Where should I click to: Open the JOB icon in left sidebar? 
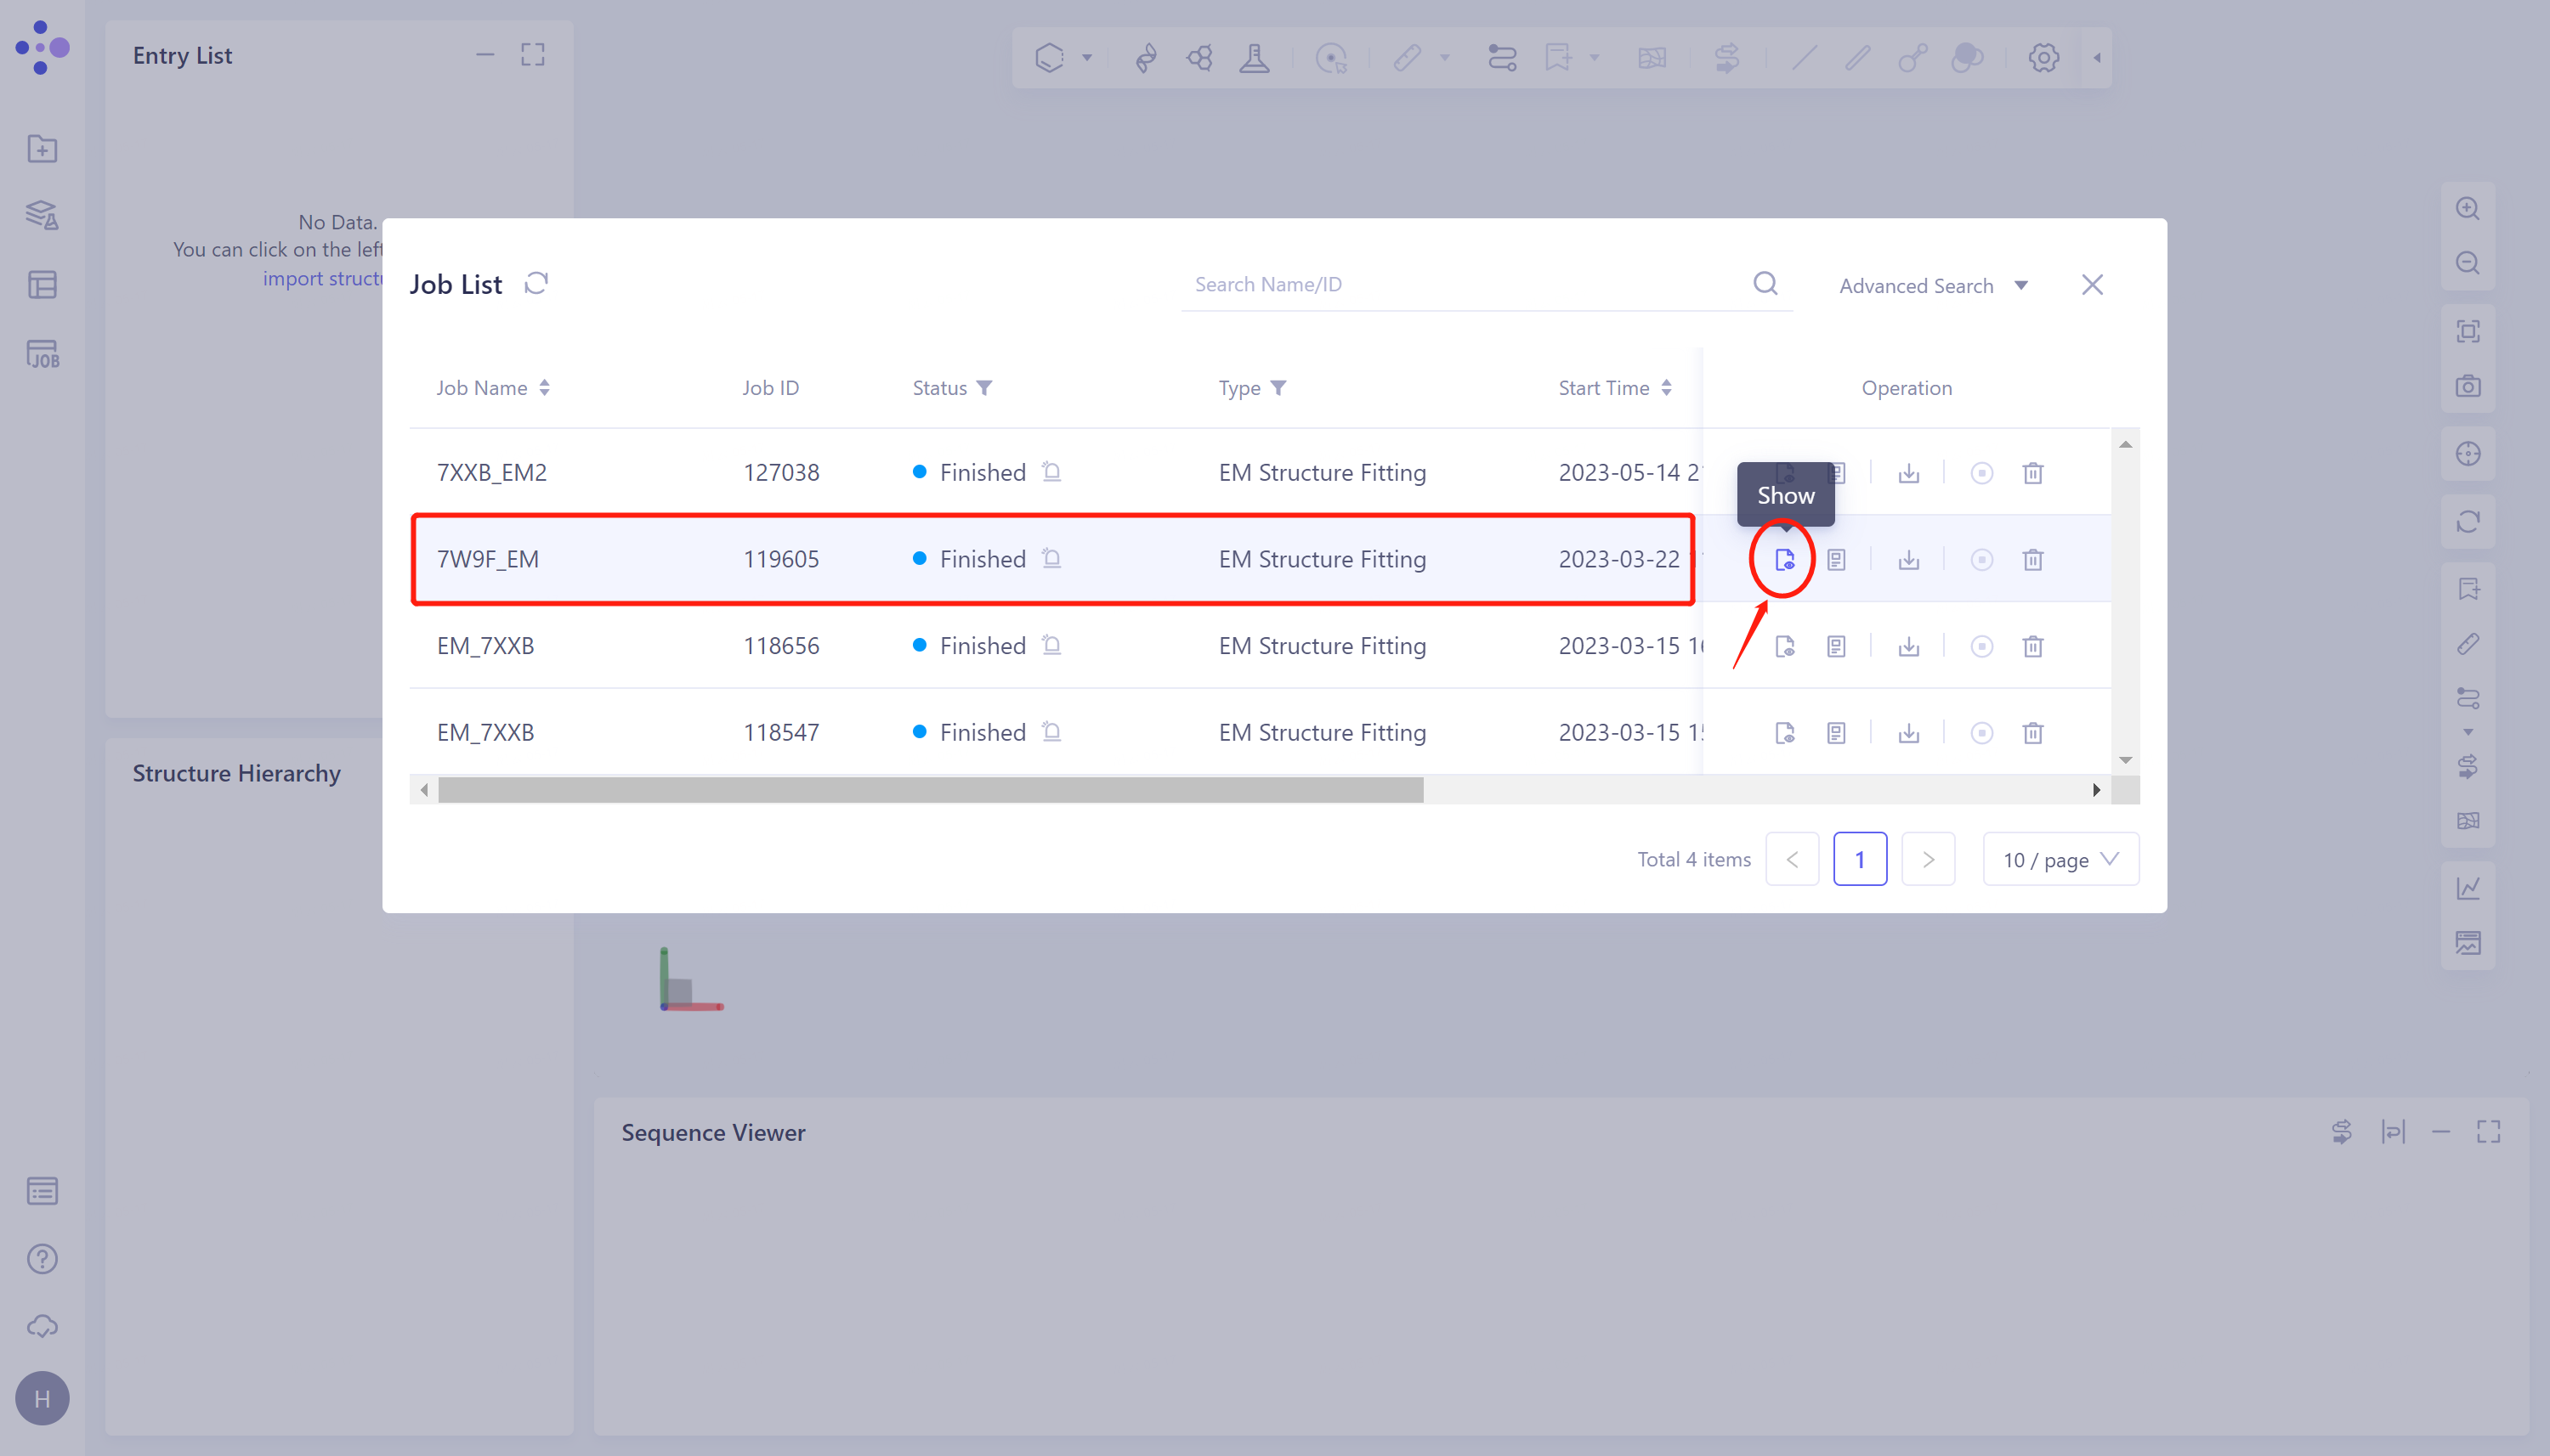pyautogui.click(x=42, y=354)
